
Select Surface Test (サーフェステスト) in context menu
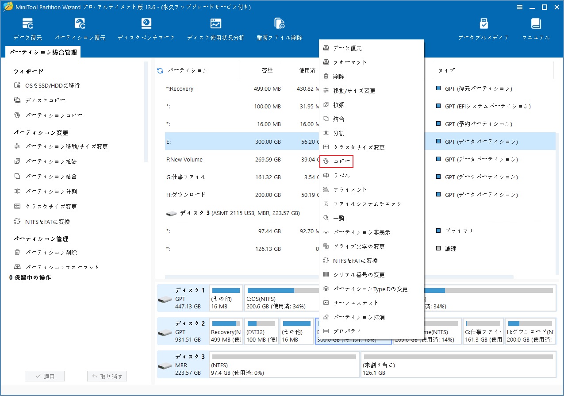click(x=372, y=303)
